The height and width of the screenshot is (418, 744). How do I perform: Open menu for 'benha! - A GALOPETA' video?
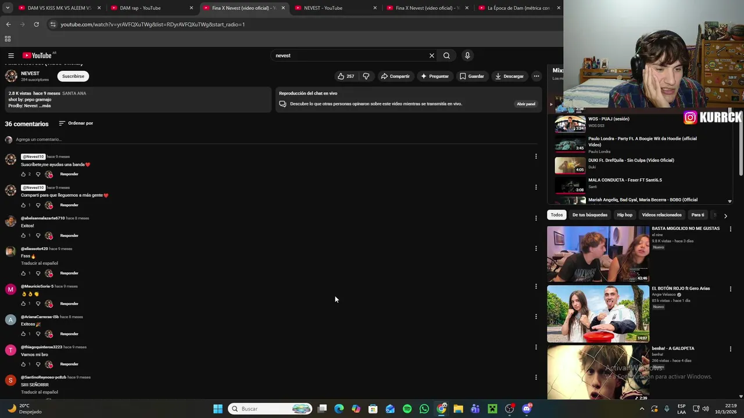point(731,349)
